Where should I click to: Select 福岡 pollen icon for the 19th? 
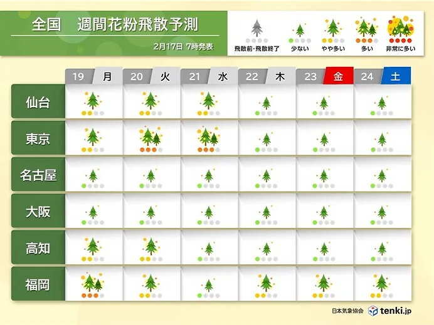93,282
